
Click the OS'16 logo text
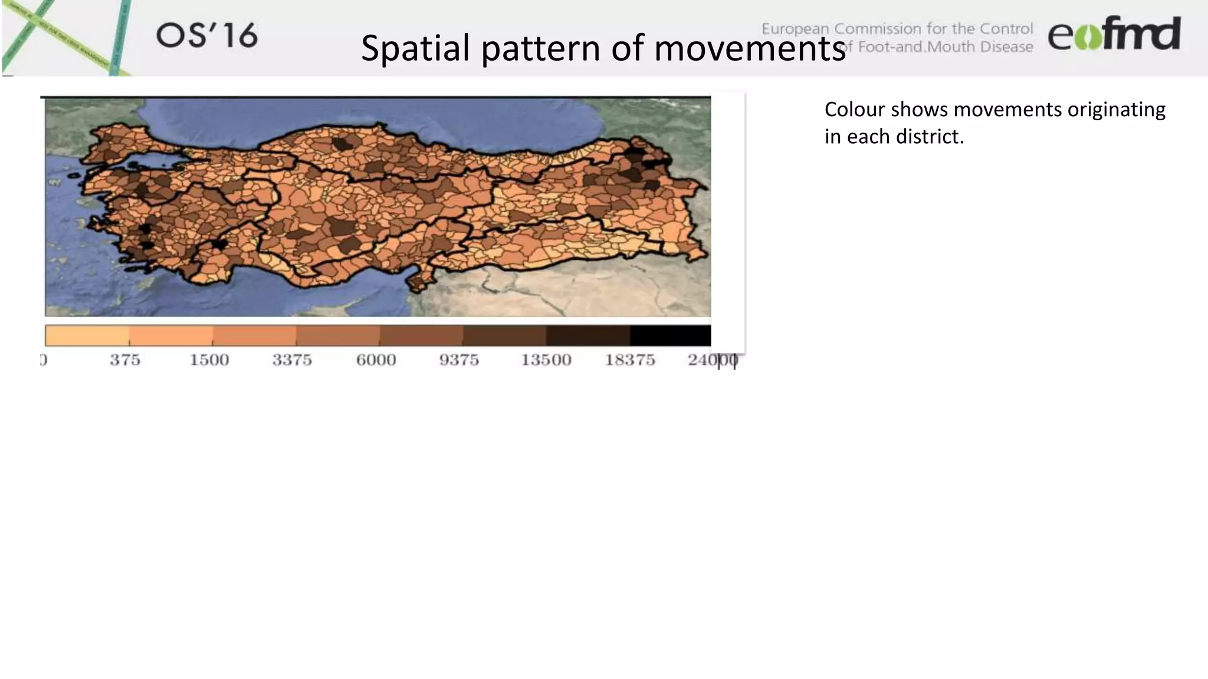pos(207,36)
